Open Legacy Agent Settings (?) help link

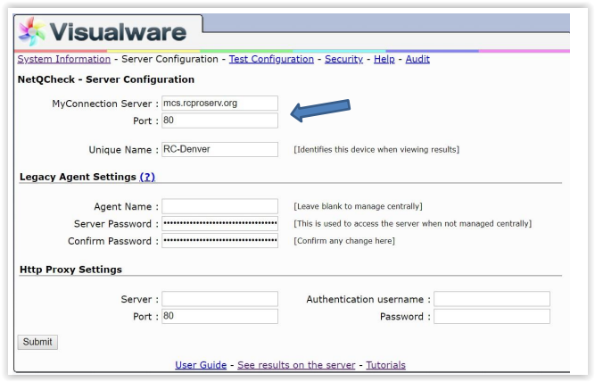(147, 177)
